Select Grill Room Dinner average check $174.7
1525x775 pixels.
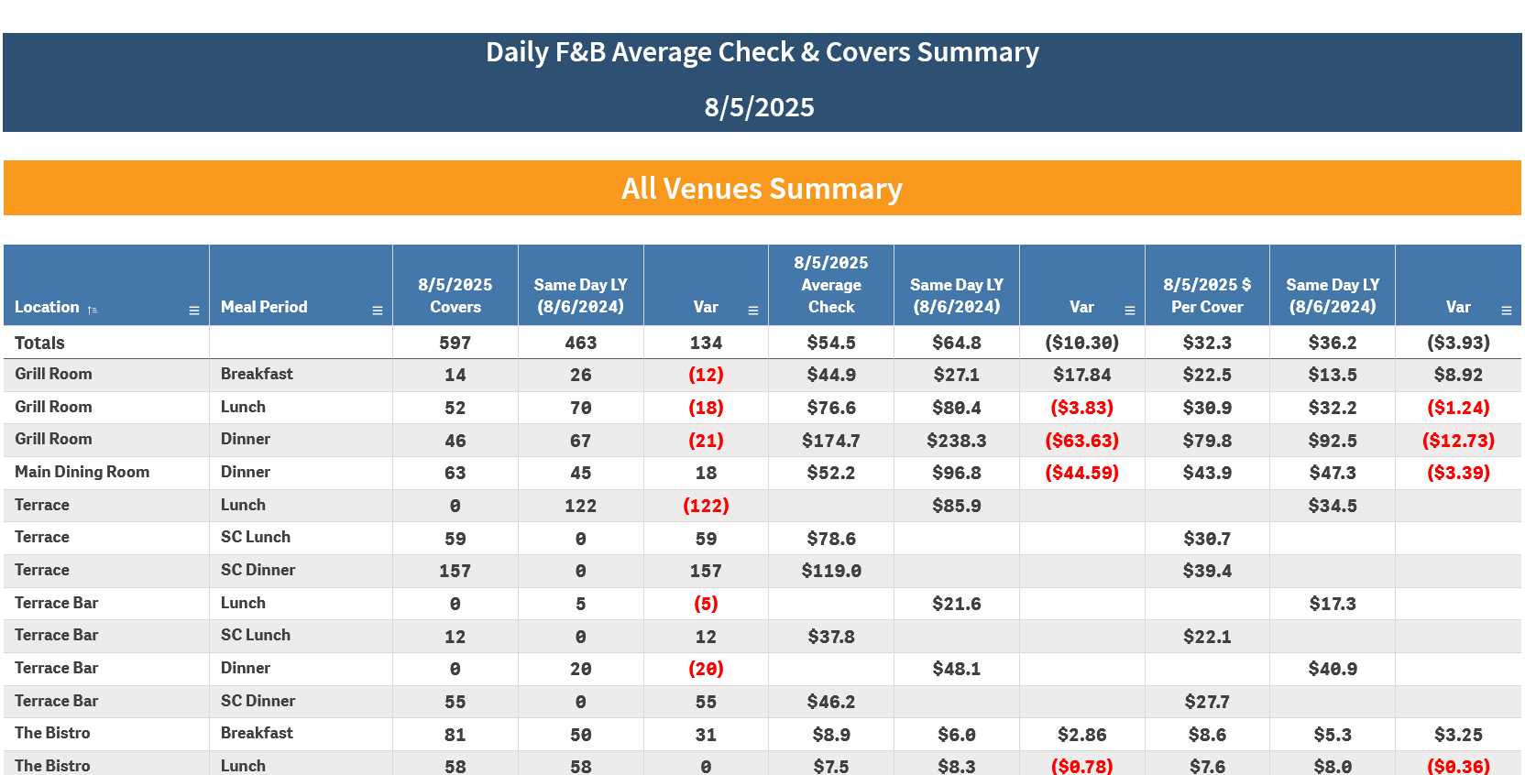(831, 441)
